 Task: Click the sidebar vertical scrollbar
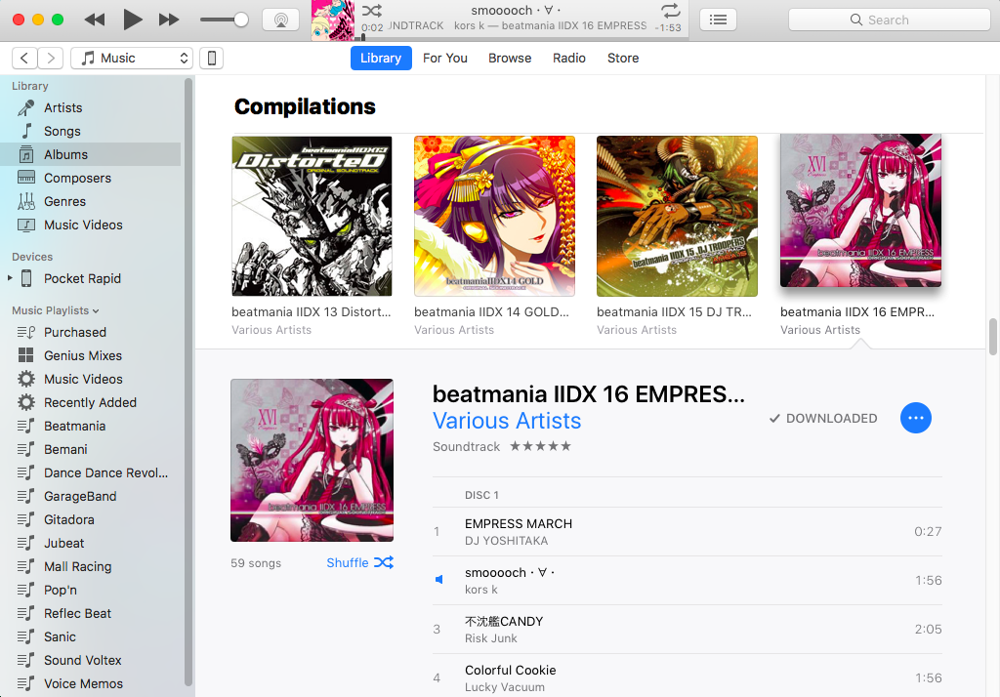point(188,383)
